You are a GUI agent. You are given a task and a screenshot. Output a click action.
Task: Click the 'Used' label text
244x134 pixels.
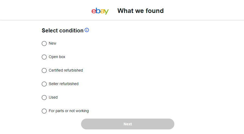53,97
